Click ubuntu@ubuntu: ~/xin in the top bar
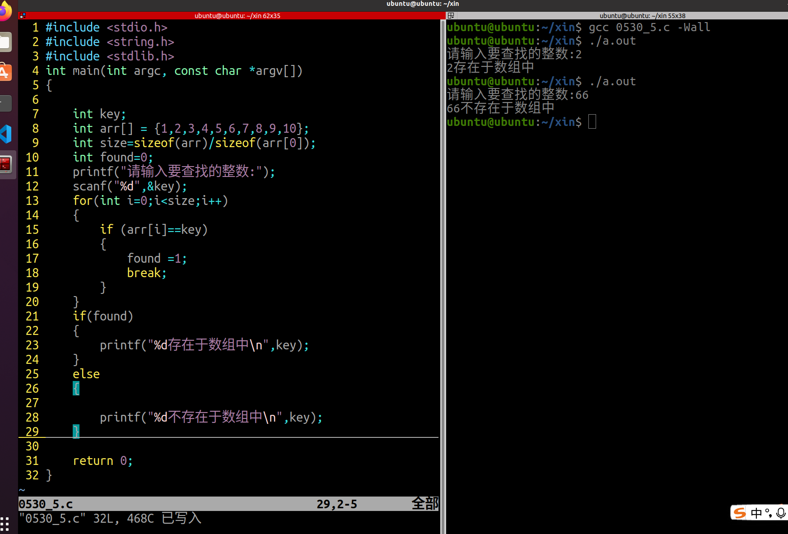This screenshot has height=534, width=788. 422,4
